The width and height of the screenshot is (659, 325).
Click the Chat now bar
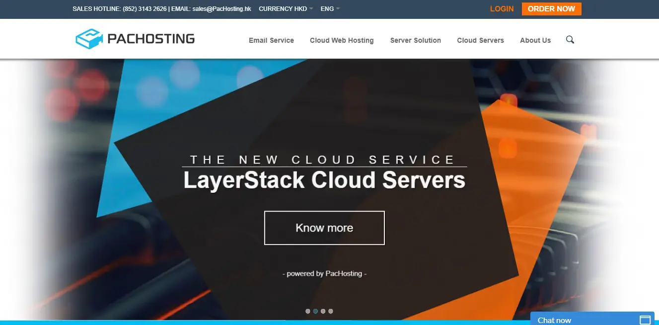(592, 319)
